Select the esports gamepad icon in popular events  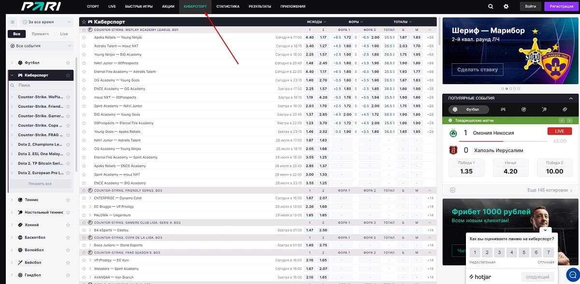coord(503,110)
